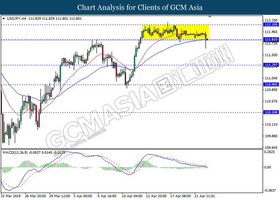Click the 12 Apr 20:00 time label
The height and width of the screenshot is (200, 280).
156,196
